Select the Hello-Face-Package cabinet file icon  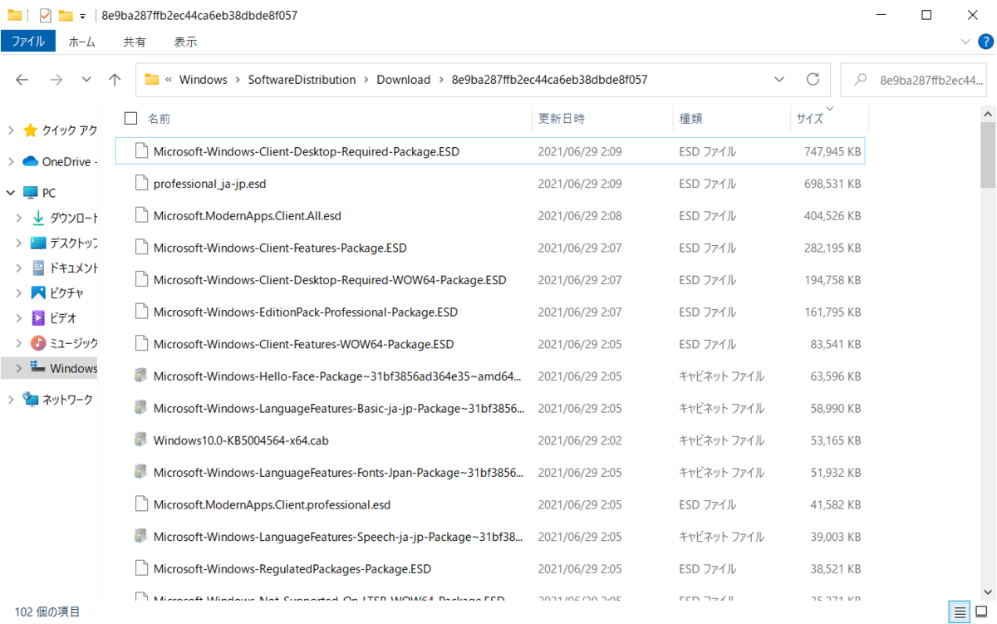tap(141, 376)
